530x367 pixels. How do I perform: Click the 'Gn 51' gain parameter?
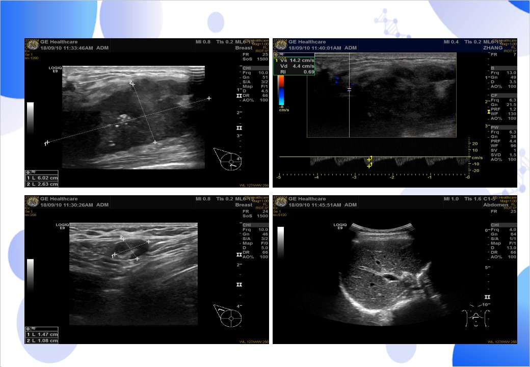click(255, 77)
